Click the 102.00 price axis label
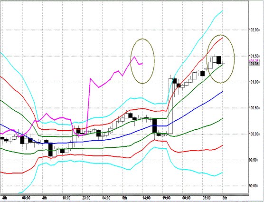The height and width of the screenshot is (202, 264). pyautogui.click(x=254, y=30)
